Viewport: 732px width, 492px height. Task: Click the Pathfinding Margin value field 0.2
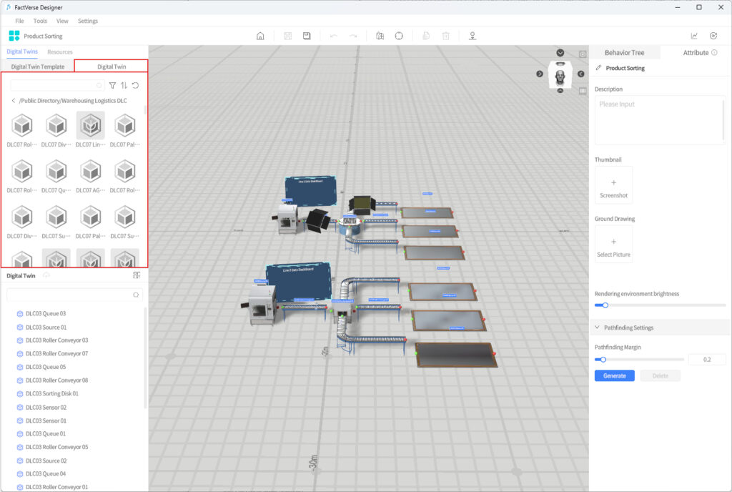707,360
